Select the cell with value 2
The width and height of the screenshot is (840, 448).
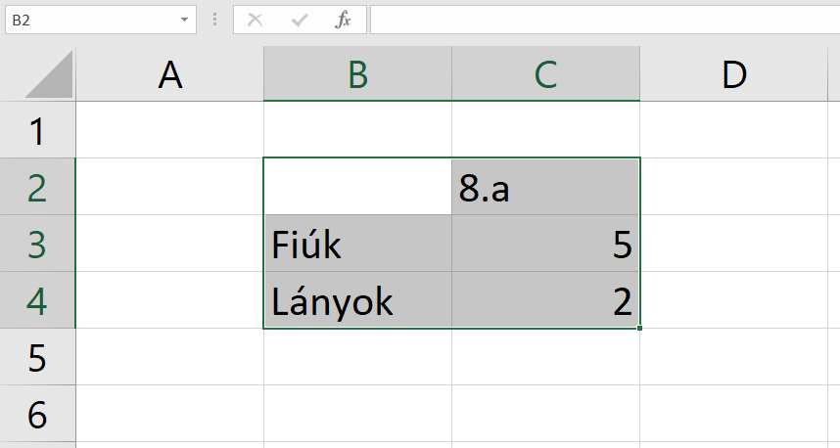[545, 301]
